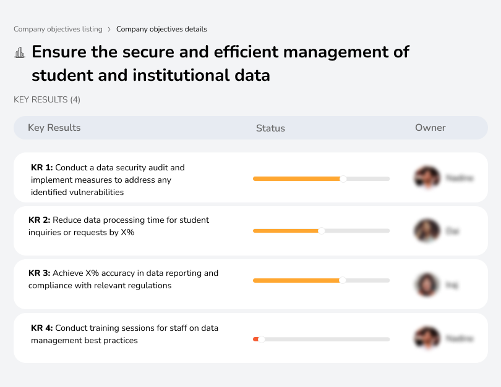Go to Company objectives listing breadcrumb
The width and height of the screenshot is (501, 387).
tap(58, 29)
